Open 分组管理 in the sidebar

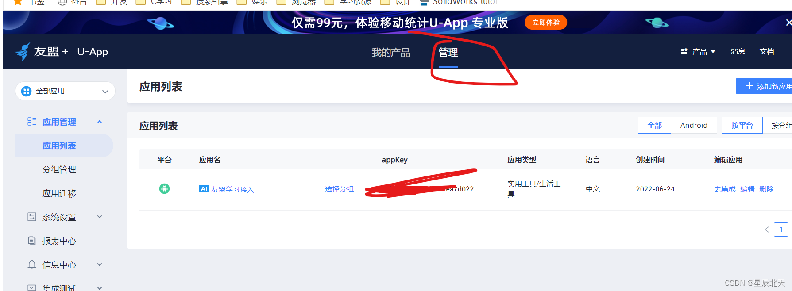(59, 169)
